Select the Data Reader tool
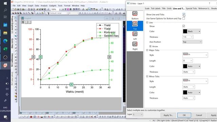Image resolution: width=217 pixels, height=122 pixels. pyautogui.click(x=16, y=29)
